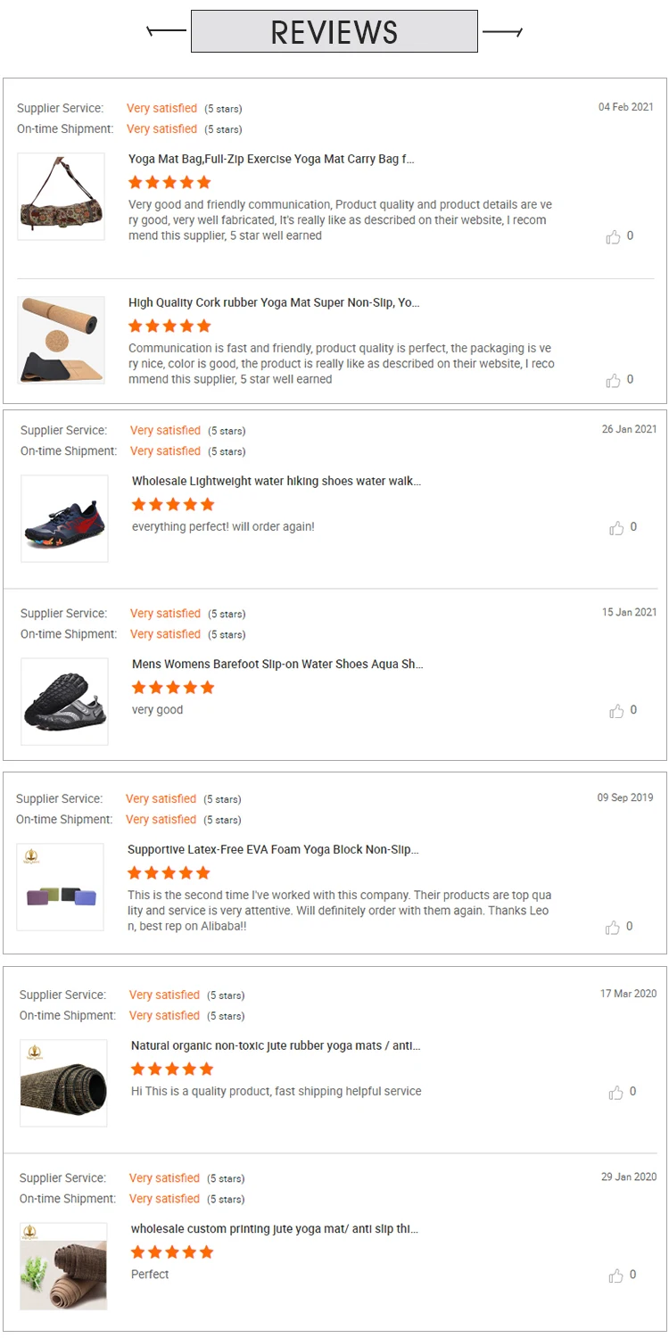The image size is (669, 1338).
Task: Open Yoga Mat Bag Full-Zip product link
Action: click(271, 160)
